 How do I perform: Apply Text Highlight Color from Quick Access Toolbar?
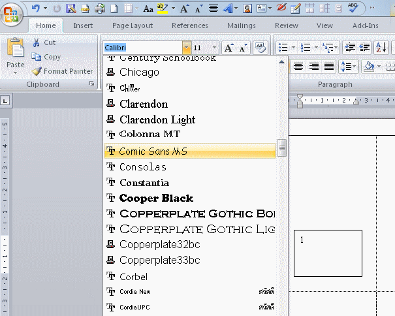pos(162,8)
